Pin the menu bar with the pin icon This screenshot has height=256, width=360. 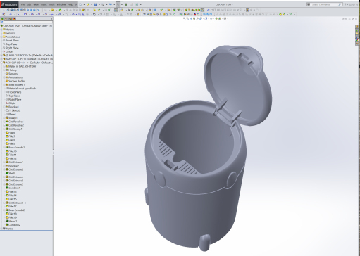tap(76, 4)
